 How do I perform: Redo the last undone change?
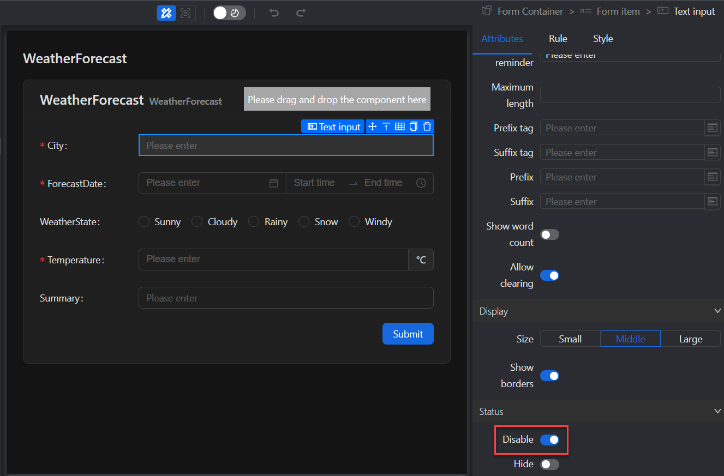(x=301, y=13)
